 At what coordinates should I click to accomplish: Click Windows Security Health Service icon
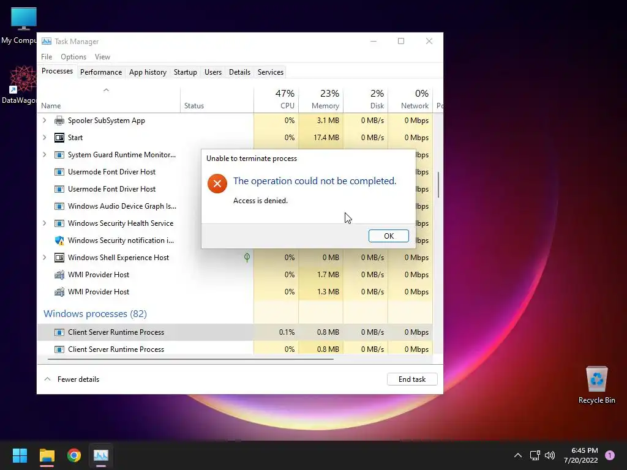[x=59, y=223]
